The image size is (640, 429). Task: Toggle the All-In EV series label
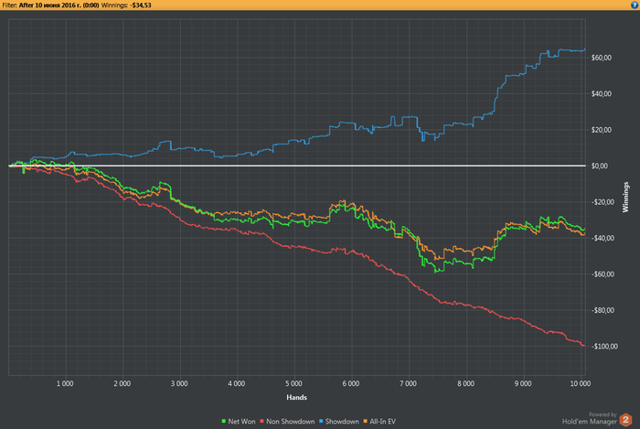(382, 422)
